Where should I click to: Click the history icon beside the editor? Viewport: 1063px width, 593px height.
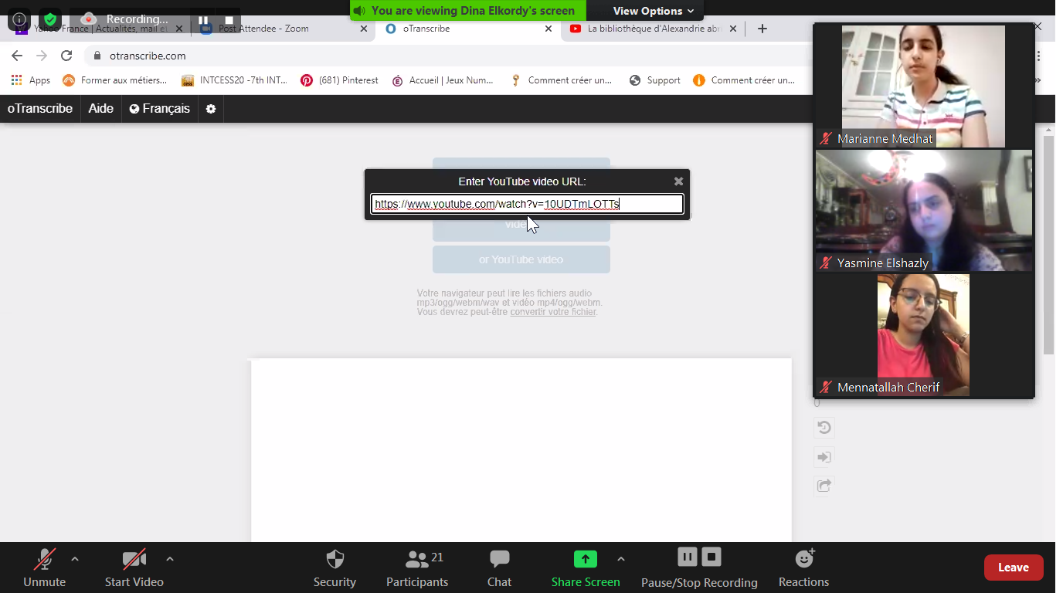pyautogui.click(x=824, y=428)
